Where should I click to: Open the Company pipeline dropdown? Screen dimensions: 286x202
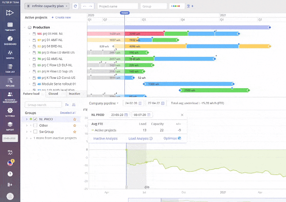104,103
